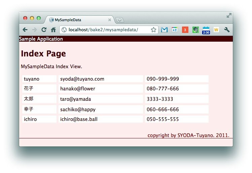The width and height of the screenshot is (252, 173).
Task: Click the Sample Application header text
Action: [41, 39]
